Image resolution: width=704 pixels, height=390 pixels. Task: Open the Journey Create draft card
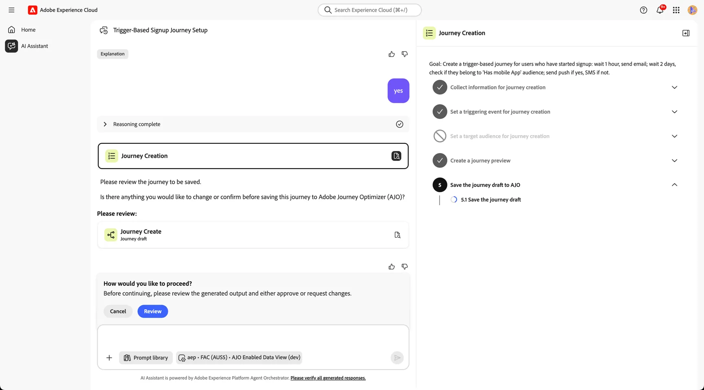click(x=253, y=235)
